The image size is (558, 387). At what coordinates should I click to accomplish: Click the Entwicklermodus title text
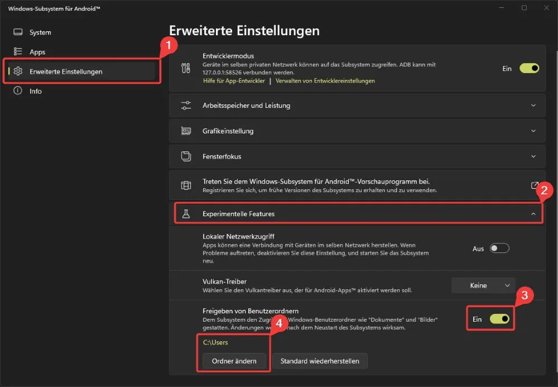[228, 56]
